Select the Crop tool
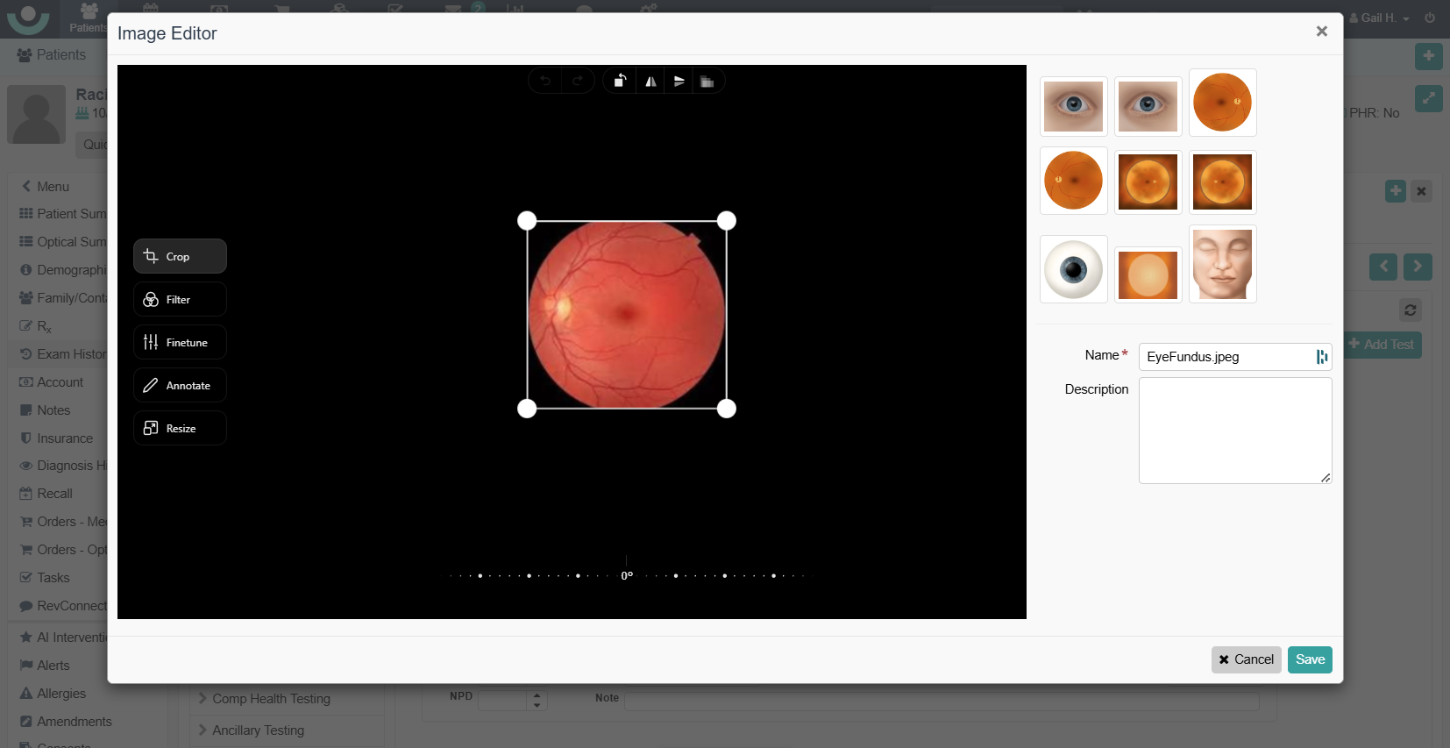1450x748 pixels. coord(180,256)
